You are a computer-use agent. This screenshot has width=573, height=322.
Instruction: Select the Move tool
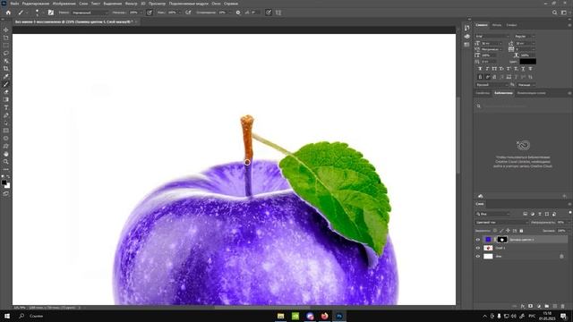coord(6,30)
